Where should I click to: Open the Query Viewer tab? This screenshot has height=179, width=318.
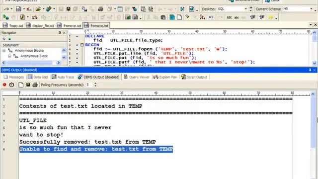pyautogui.click(x=137, y=77)
